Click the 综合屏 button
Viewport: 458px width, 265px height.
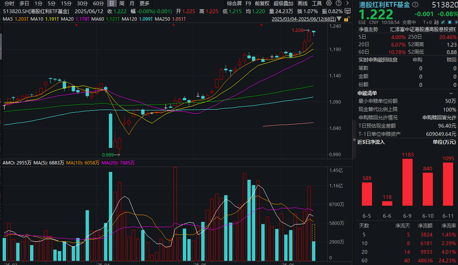point(234,3)
